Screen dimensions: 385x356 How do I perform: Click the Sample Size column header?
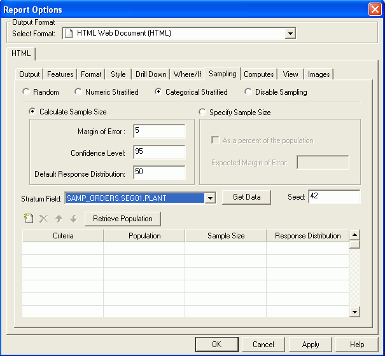226,236
